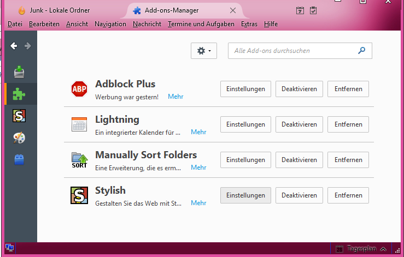Open the gear tools dropdown
This screenshot has height=257, width=404.
click(204, 51)
